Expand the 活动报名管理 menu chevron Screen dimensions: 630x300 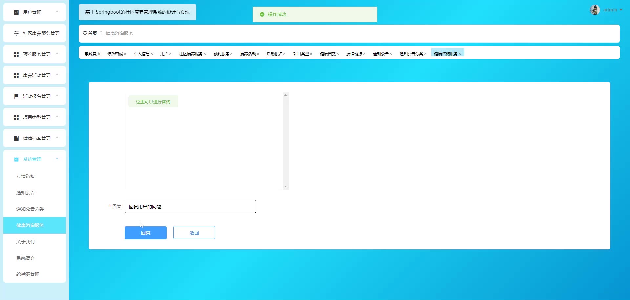pos(57,96)
